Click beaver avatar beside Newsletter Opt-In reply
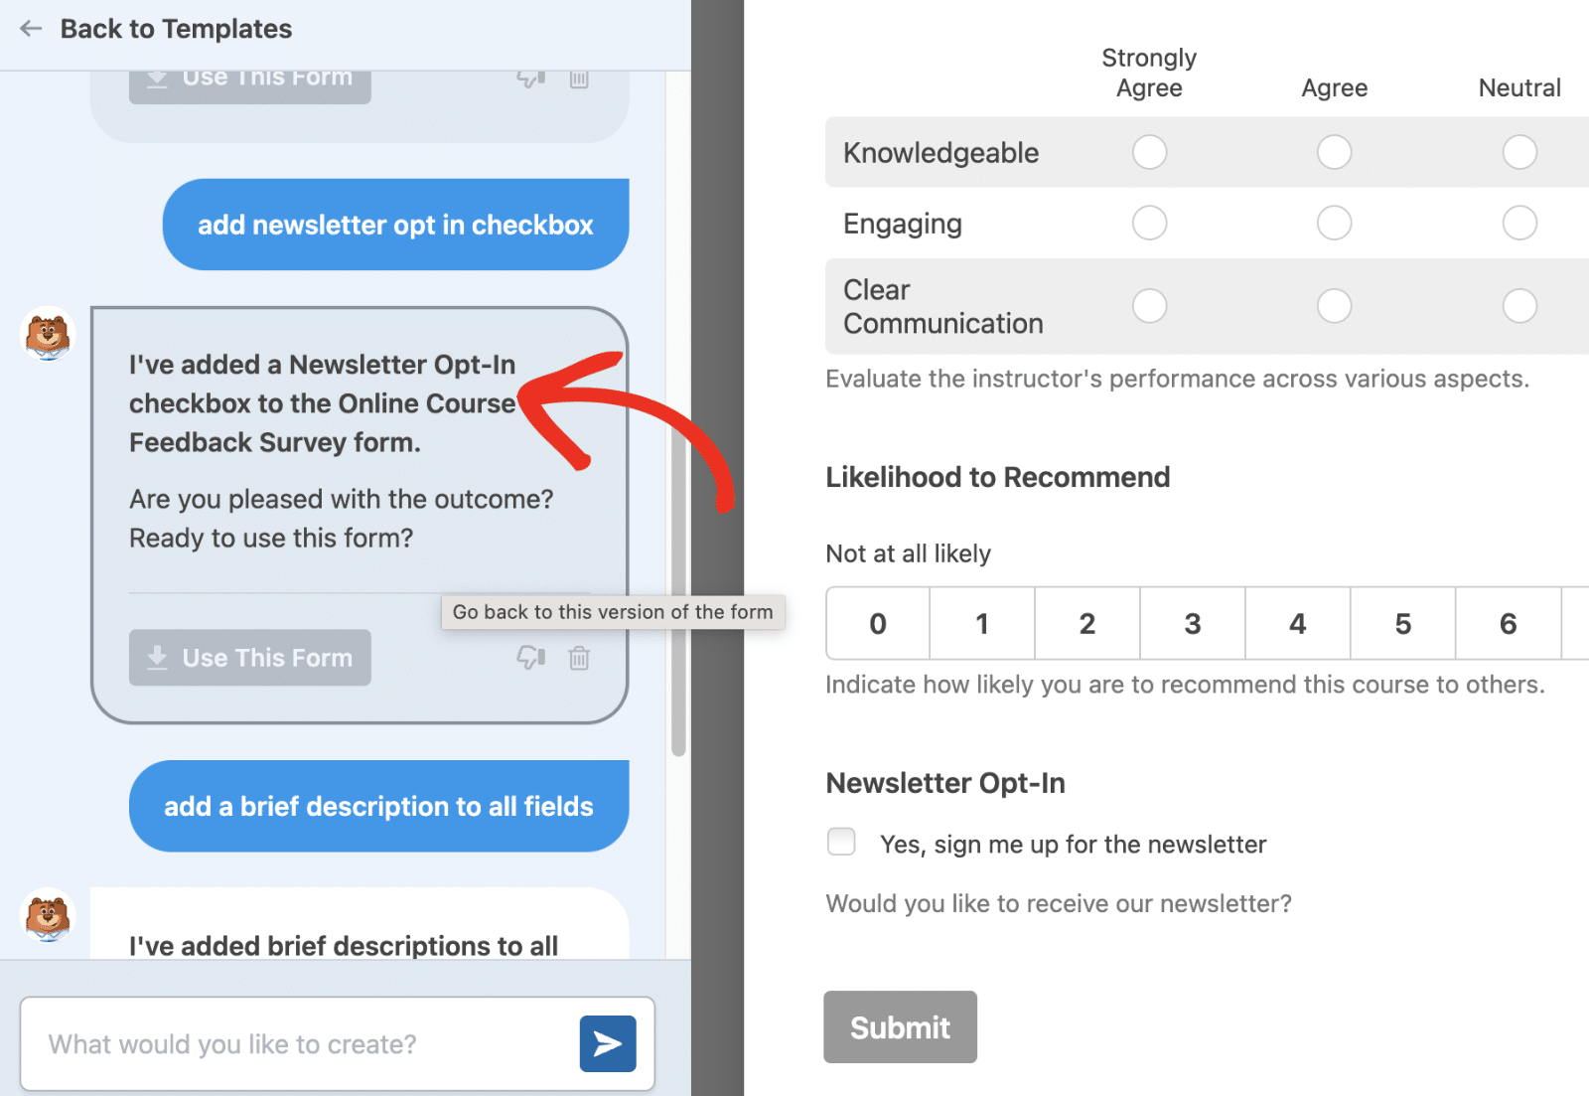Screen dimensions: 1589x1096 pos(48,334)
